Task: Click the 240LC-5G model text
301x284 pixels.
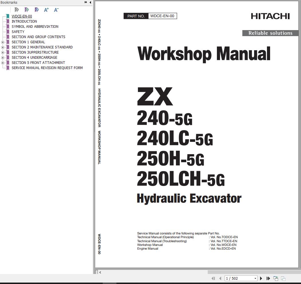Action: coord(175,138)
